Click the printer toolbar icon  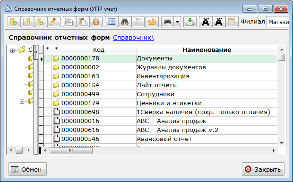point(167,22)
